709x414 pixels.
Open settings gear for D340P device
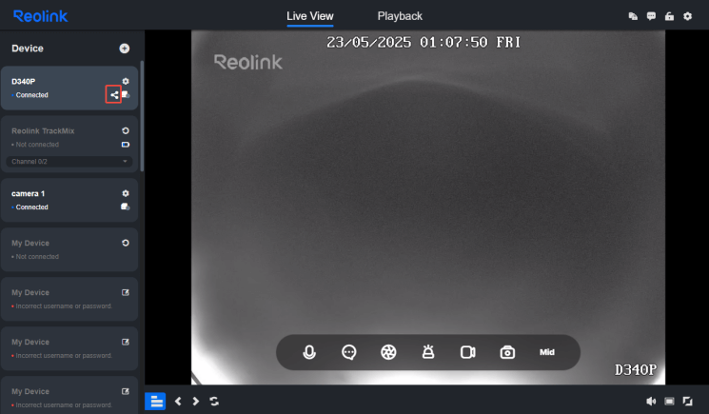coord(126,81)
